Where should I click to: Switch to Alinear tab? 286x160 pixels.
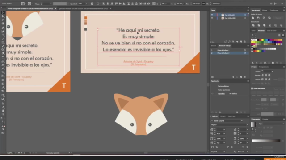[x=265, y=10]
